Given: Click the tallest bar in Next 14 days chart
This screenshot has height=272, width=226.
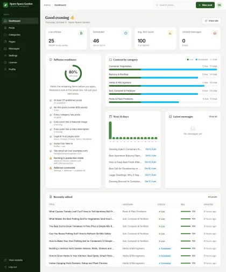Looking at the screenshot, I should pos(110,130).
